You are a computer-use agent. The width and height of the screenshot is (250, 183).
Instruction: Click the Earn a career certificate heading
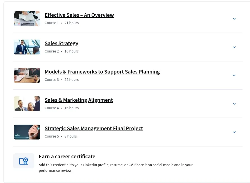[x=67, y=157]
